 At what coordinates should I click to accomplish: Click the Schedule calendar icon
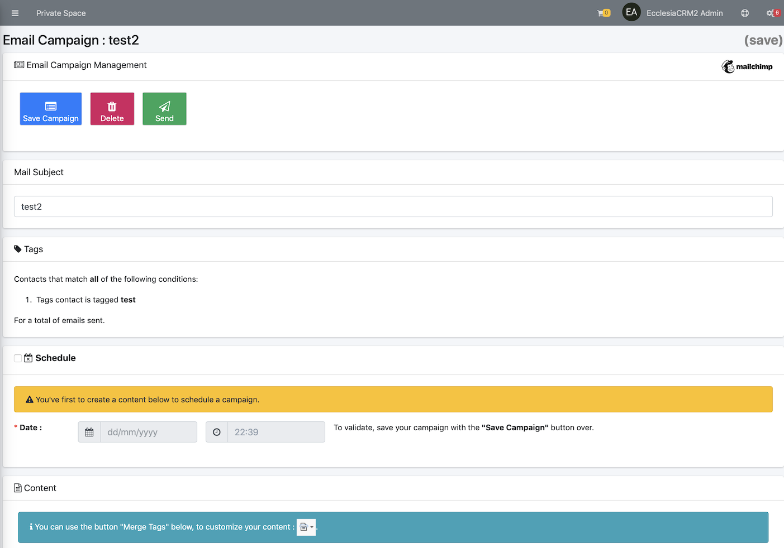tap(28, 358)
